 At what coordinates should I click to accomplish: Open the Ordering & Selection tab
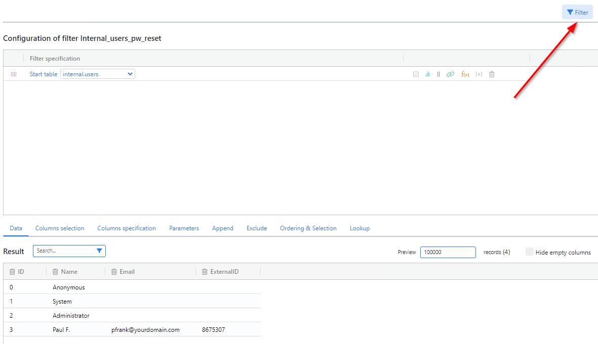tap(308, 228)
